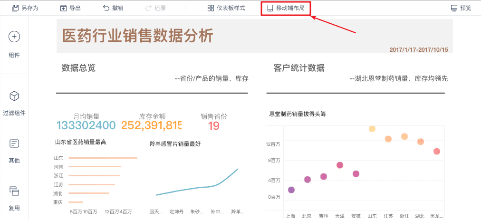The height and width of the screenshot is (220, 481).
Task: Click the 补中... x-axis label
Action: [218, 212]
